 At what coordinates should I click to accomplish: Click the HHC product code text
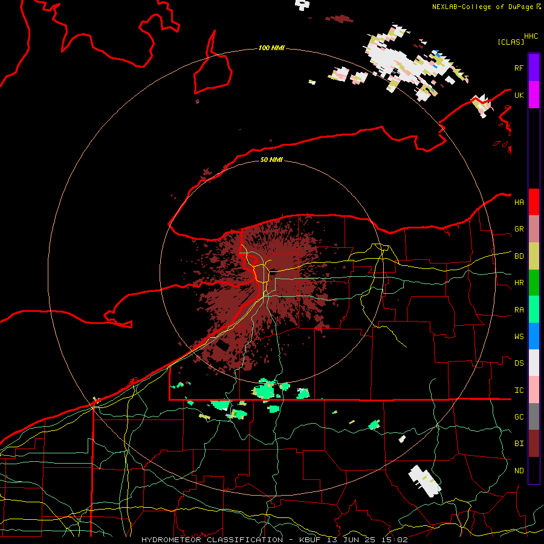pyautogui.click(x=531, y=36)
